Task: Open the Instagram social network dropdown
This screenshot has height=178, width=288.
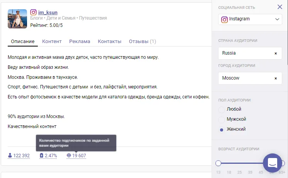Action: 250,19
